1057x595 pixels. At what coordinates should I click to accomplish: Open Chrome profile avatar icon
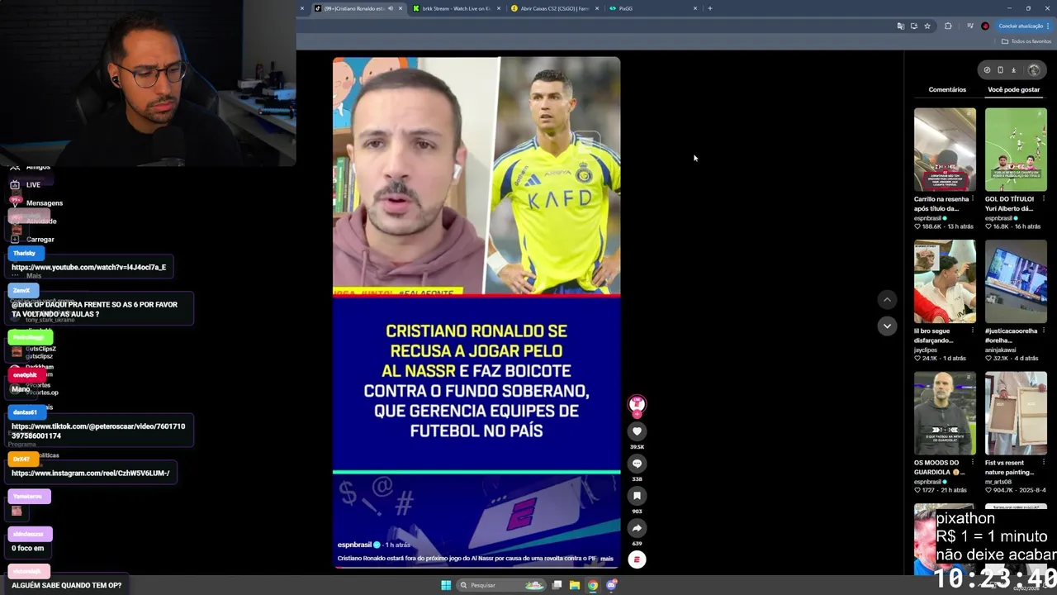tap(985, 26)
